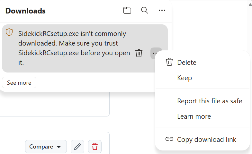Open Downloads panel more options menu
Viewport: 252px width, 154px height.
tap(162, 10)
